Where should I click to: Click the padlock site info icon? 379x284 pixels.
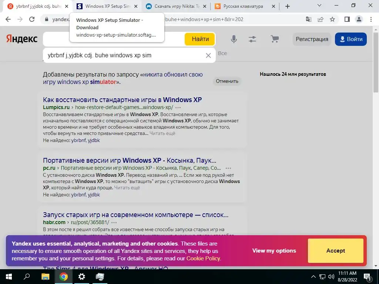coord(47,19)
